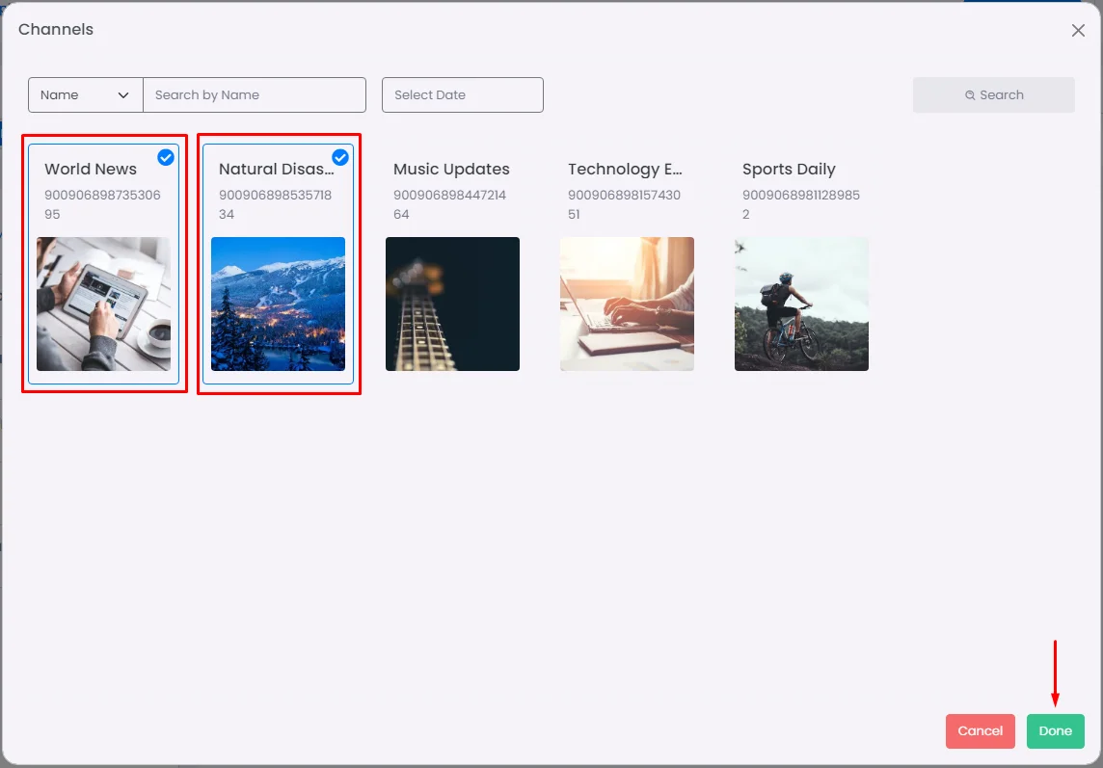Click the Done button
The height and width of the screenshot is (768, 1103).
[1055, 731]
